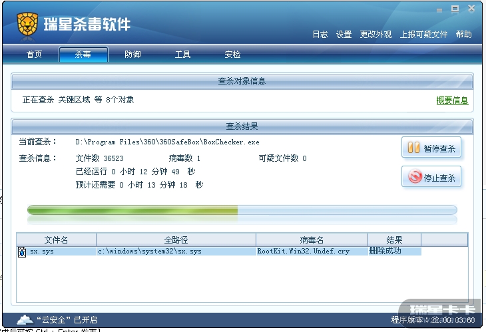Screen dimensions: 486x332
Task: Click 正在查杀 关键区域 status text
Action: (78, 100)
